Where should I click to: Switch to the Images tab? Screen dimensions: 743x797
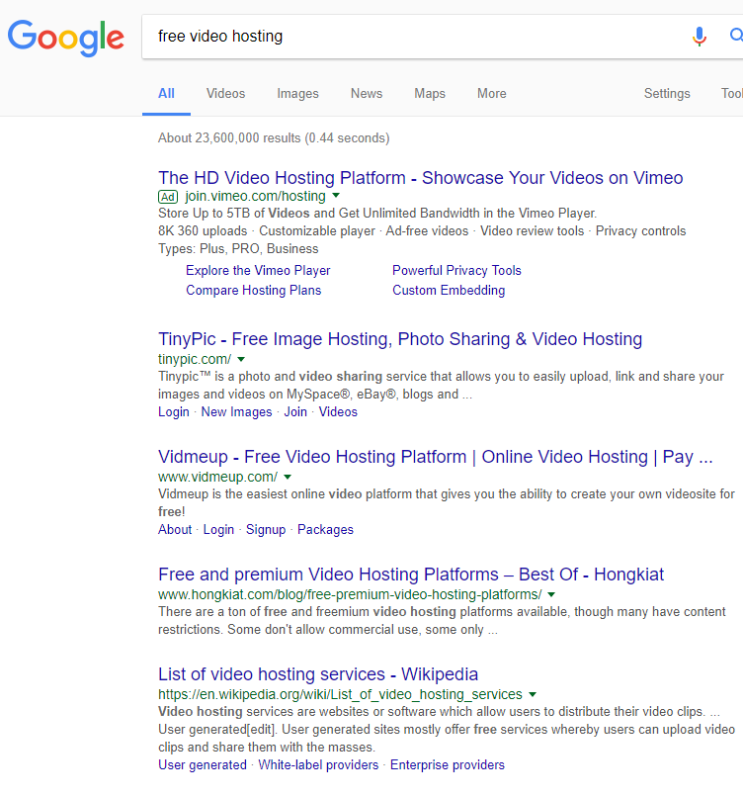297,94
